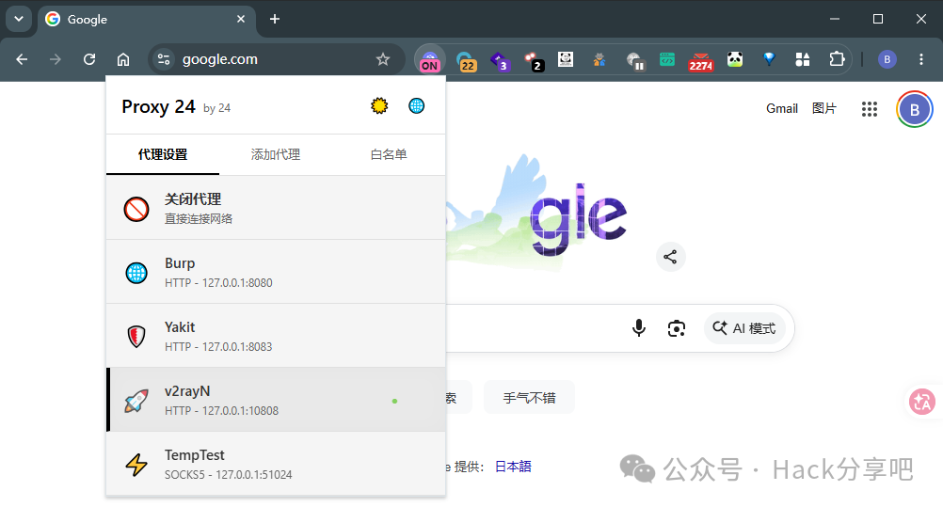Open the extension with orange badge 22
This screenshot has height=507, width=943.
466,61
